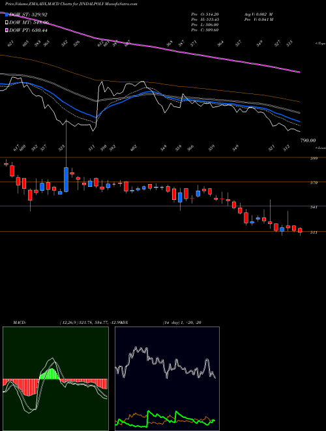Click the 617 low value label
Image resolution: width=326 pixels, height=431 pixels.
tap(16, 148)
